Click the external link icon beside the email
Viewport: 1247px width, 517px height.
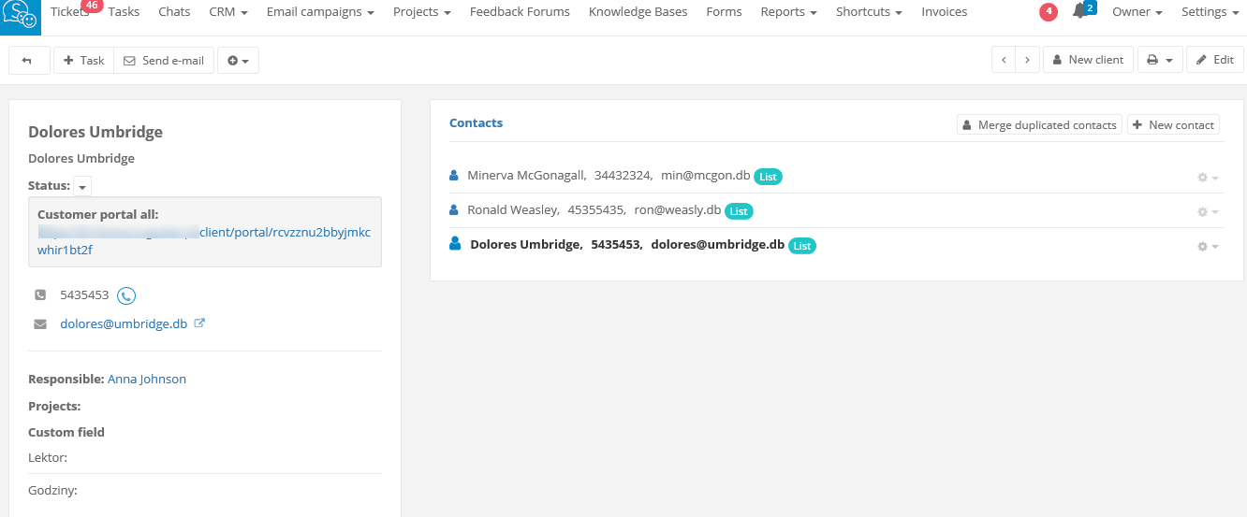coord(199,323)
